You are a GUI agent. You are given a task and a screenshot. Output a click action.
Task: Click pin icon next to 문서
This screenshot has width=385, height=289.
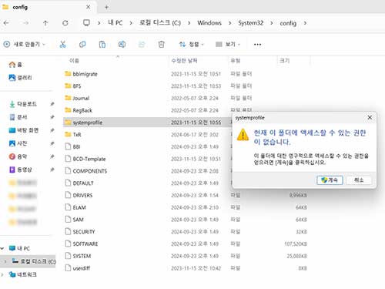tap(52, 117)
